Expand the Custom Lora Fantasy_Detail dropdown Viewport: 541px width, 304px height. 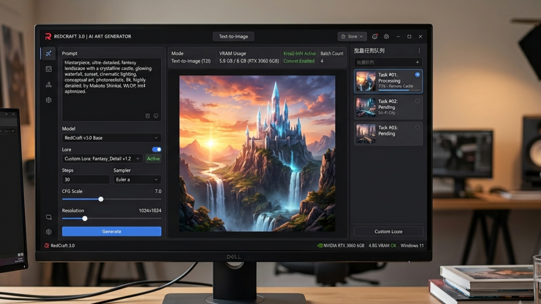102,159
